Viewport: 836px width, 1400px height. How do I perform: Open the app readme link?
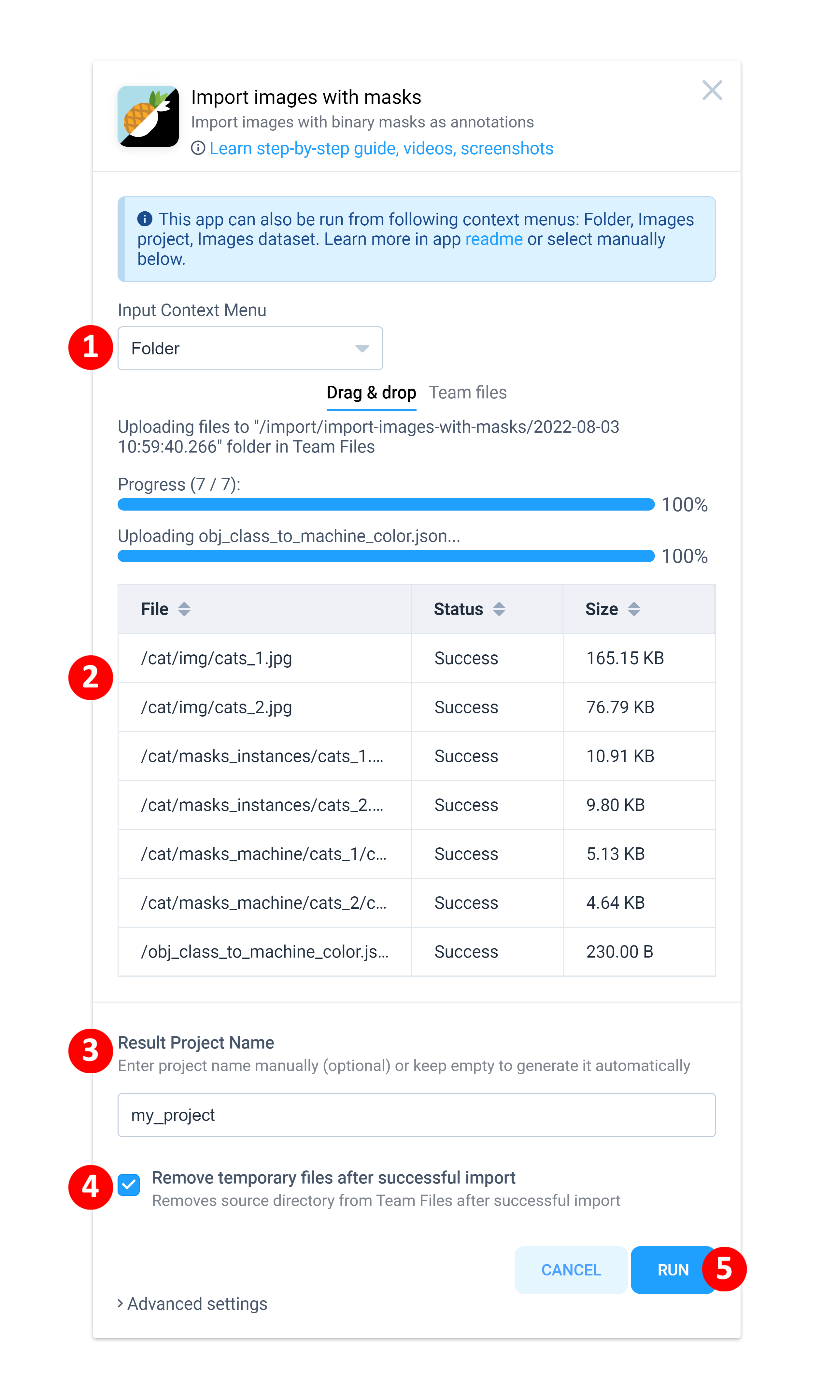click(x=493, y=239)
